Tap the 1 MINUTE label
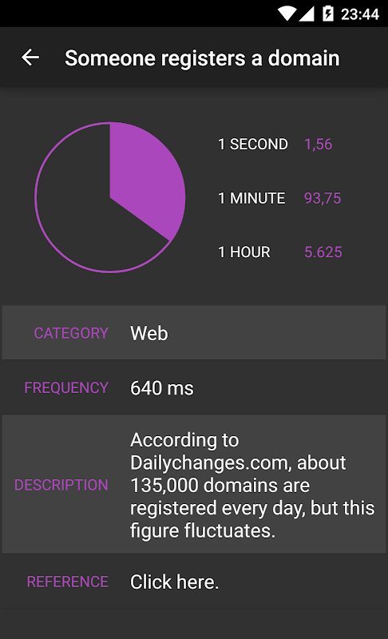 (x=251, y=198)
